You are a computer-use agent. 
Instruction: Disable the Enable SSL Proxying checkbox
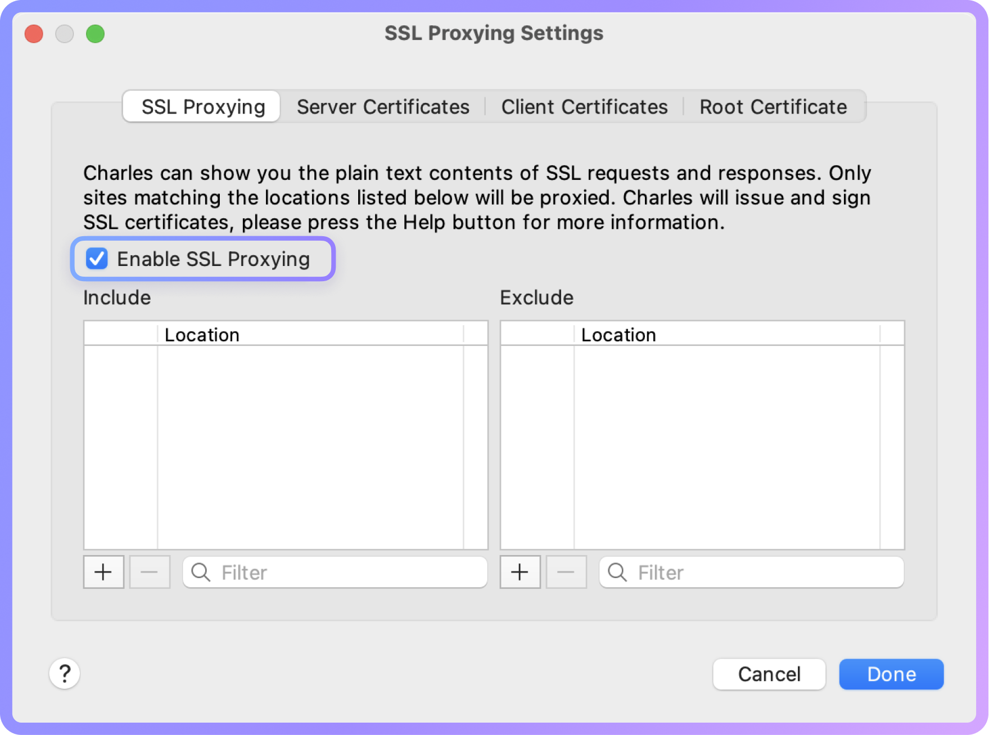point(97,259)
